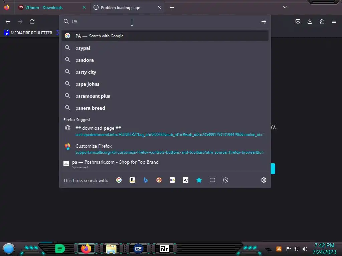The width and height of the screenshot is (342, 256).
Task: Choose papa johns suggestion
Action: pos(165,84)
